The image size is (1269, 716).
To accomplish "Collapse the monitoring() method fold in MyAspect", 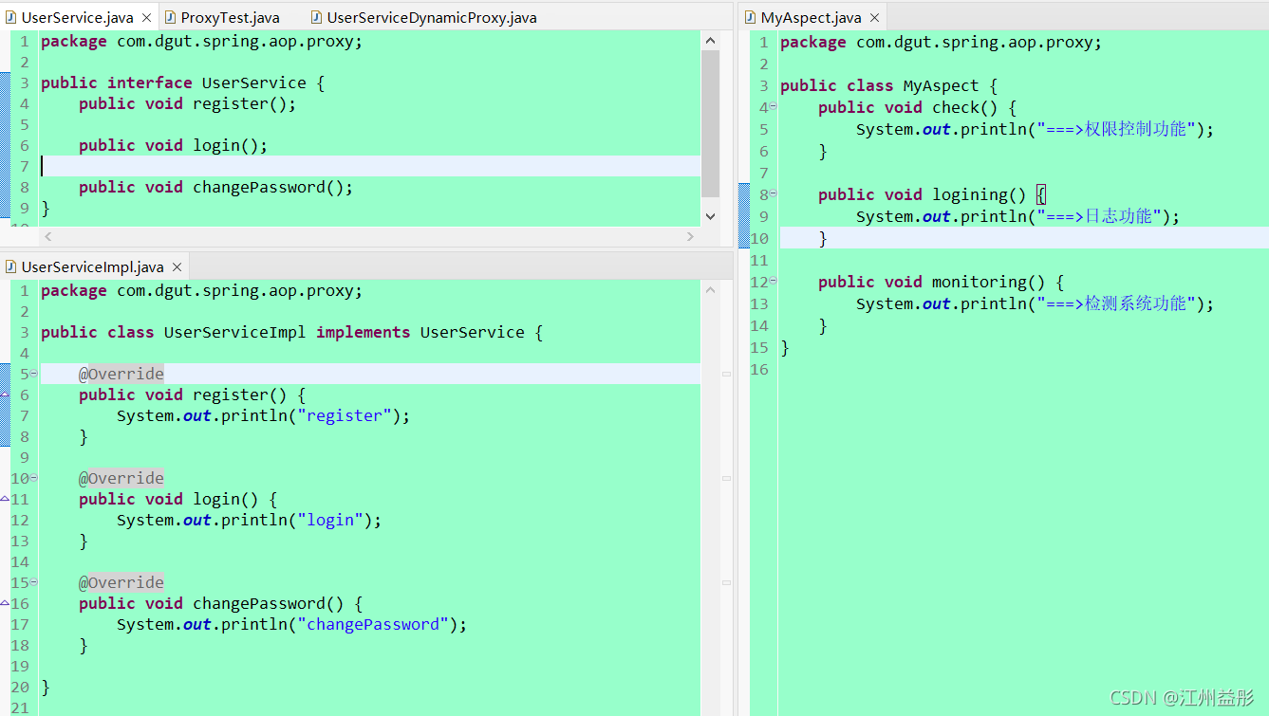I will point(773,282).
